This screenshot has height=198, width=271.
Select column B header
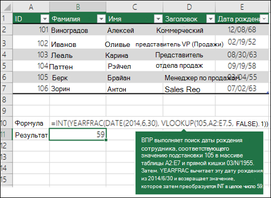(x=78, y=7)
